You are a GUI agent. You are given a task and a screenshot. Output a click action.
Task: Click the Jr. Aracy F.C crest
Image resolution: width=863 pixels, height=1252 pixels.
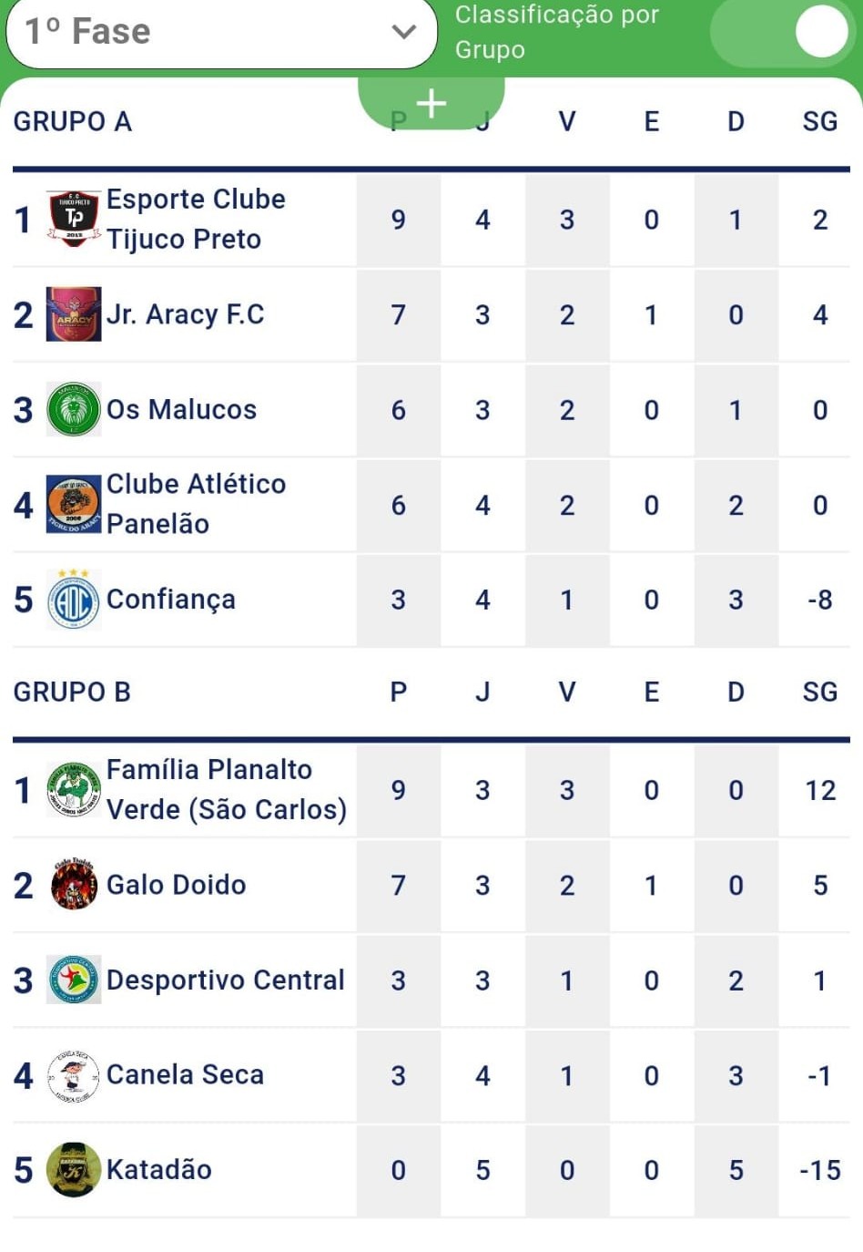pyautogui.click(x=74, y=314)
